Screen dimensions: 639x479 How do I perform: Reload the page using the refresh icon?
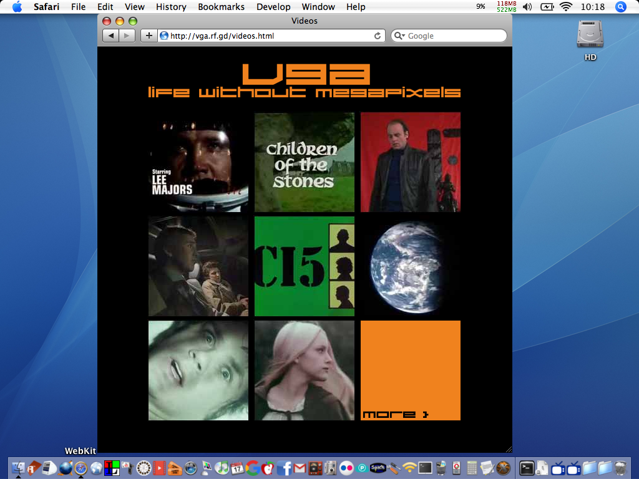[378, 36]
